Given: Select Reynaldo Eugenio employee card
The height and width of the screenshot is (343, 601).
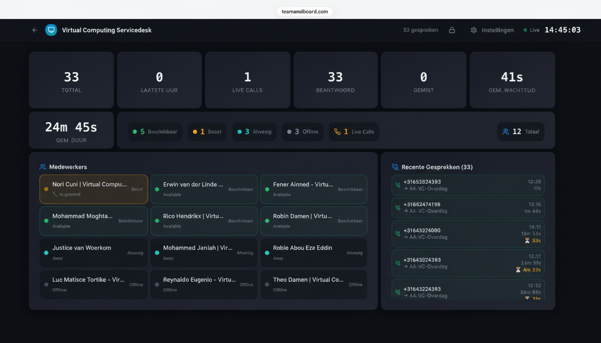Looking at the screenshot, I should point(204,284).
